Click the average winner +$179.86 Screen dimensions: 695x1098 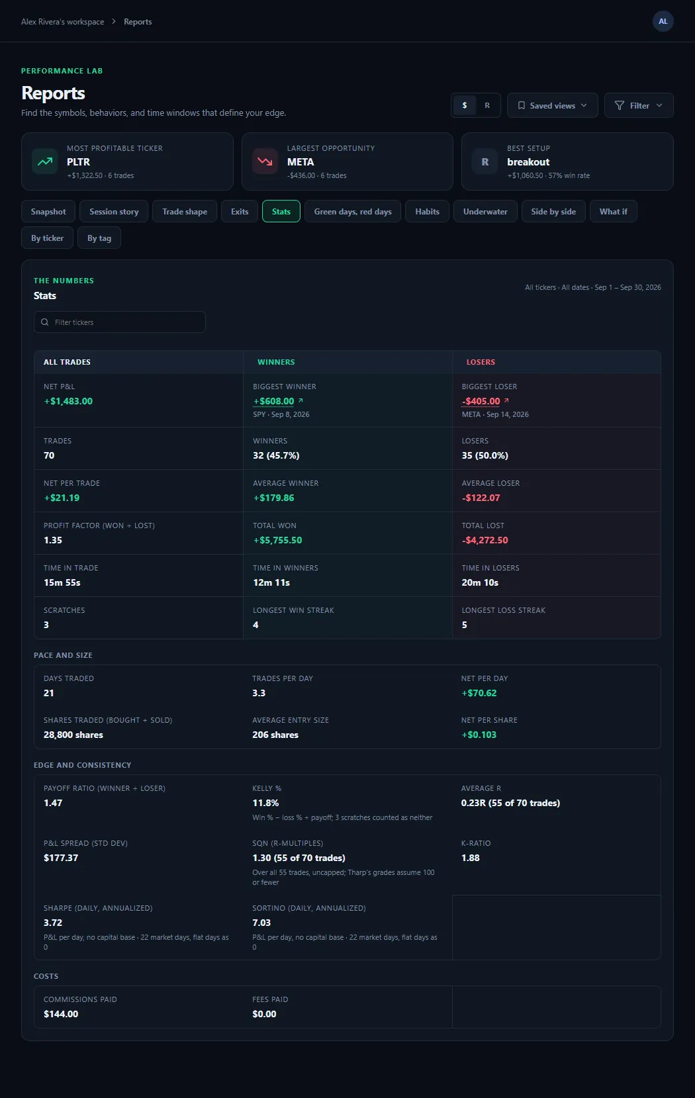[x=273, y=498]
